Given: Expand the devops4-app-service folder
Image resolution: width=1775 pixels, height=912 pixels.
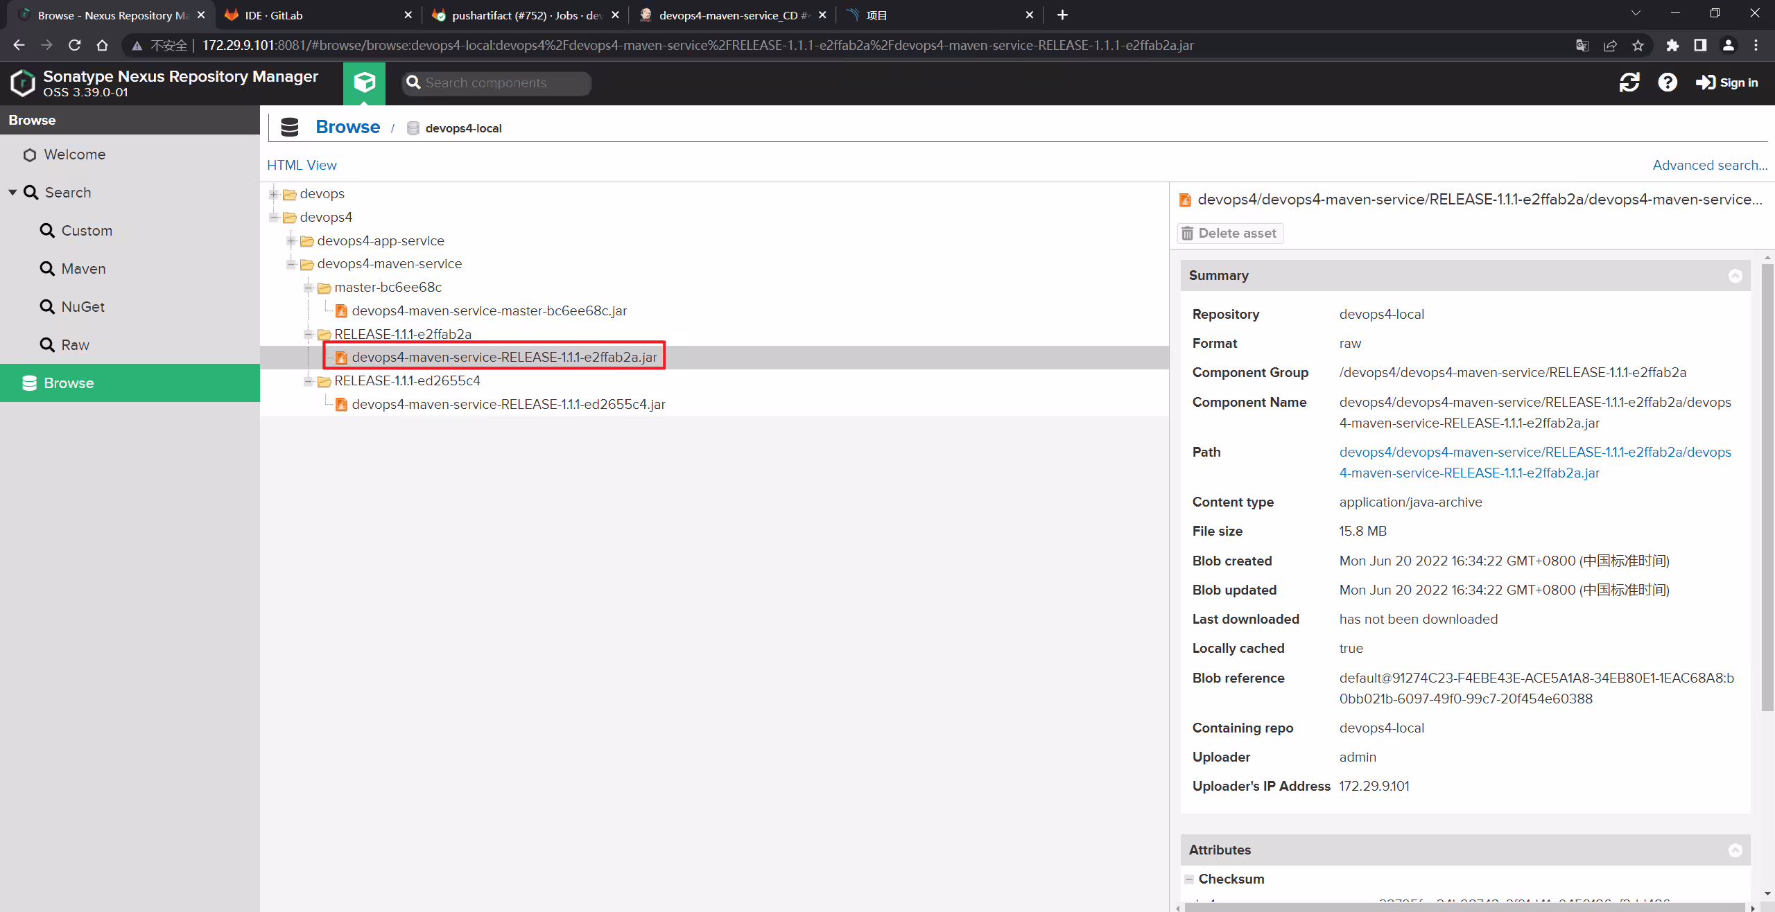Looking at the screenshot, I should click(x=292, y=241).
